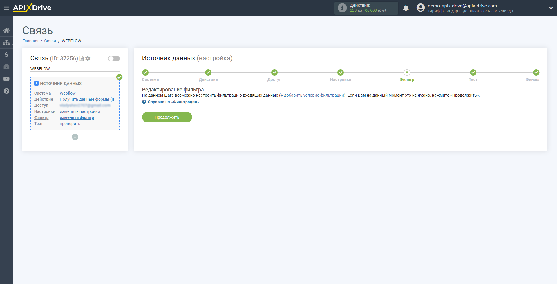Open Справка по Фильтрации help link
Viewport: 557px width, 284px height.
tap(173, 102)
